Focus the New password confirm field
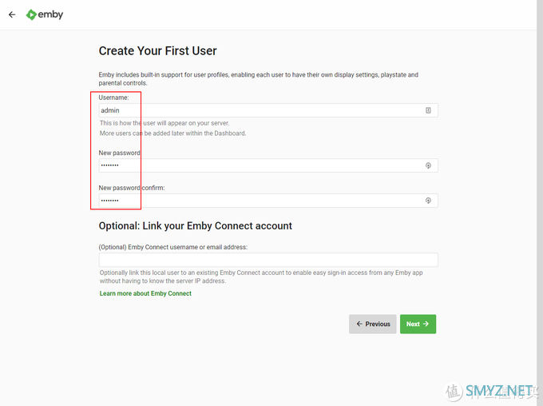Image resolution: width=543 pixels, height=406 pixels. (x=268, y=201)
